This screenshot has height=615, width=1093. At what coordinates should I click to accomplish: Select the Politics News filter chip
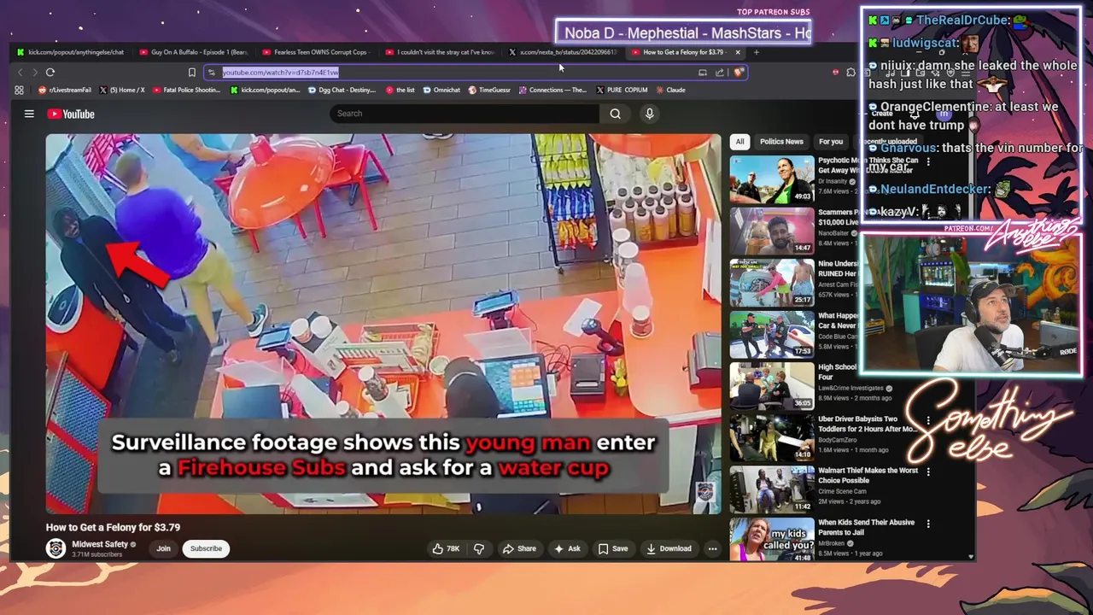(x=781, y=142)
